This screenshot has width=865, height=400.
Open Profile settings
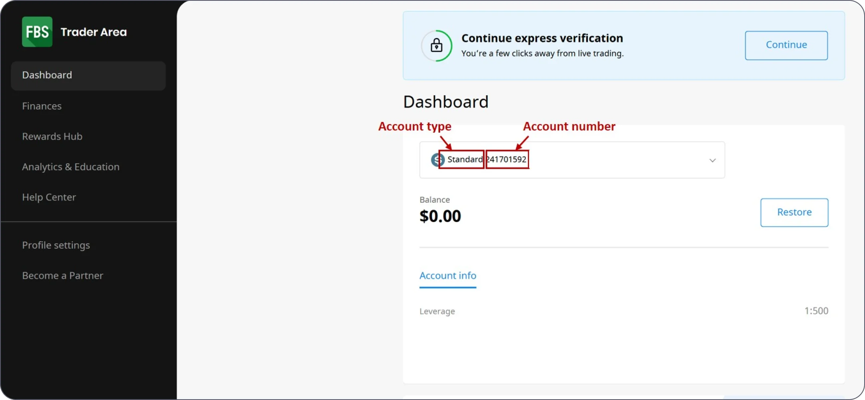[56, 245]
